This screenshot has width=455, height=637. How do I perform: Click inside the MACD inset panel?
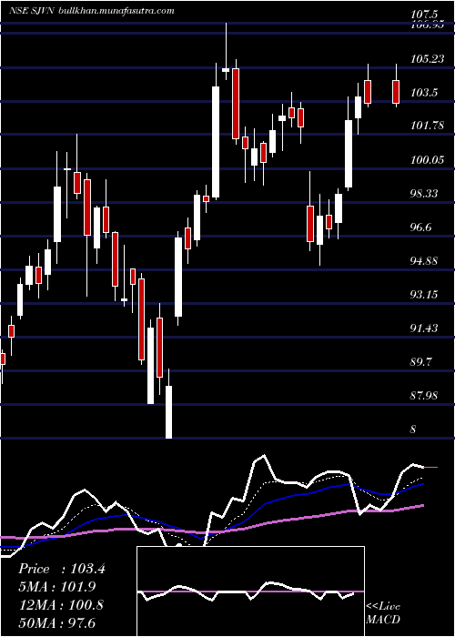250,591
